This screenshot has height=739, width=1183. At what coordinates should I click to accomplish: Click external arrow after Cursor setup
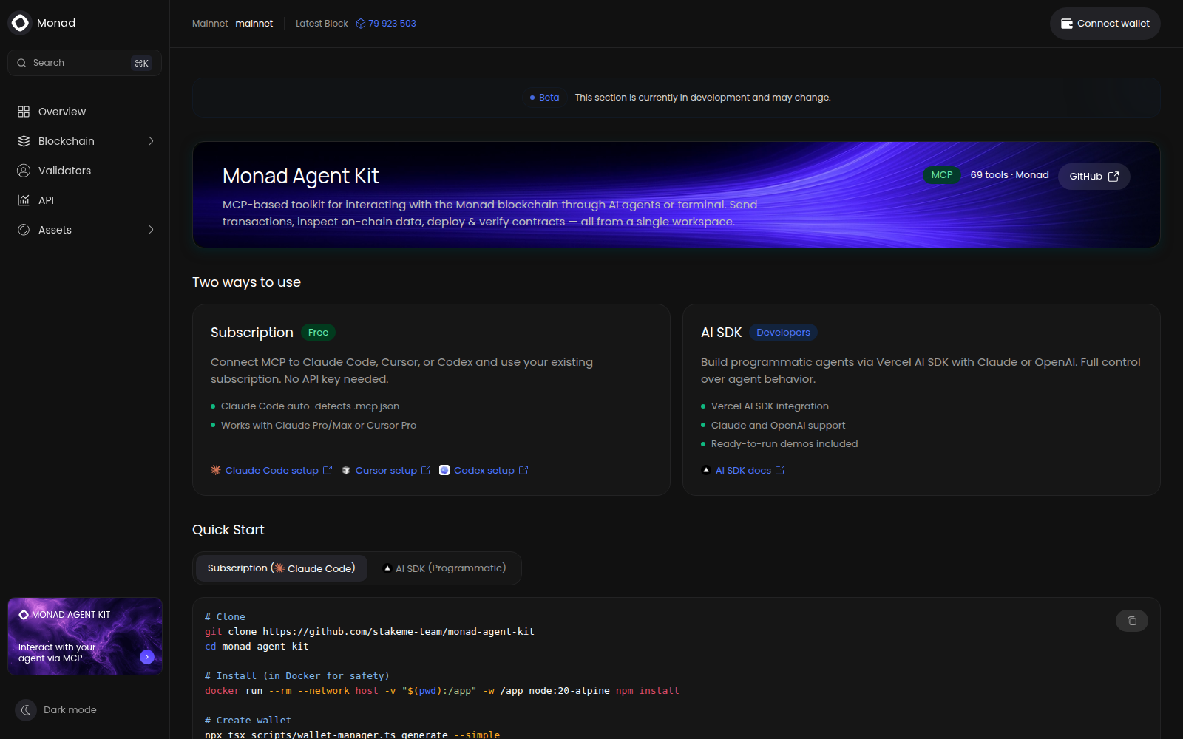(x=426, y=470)
